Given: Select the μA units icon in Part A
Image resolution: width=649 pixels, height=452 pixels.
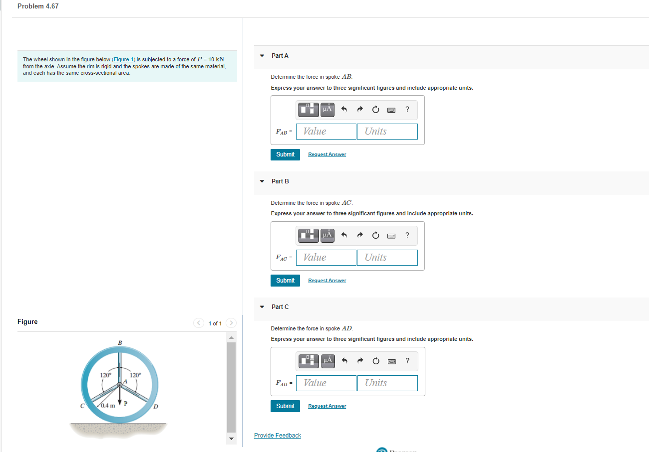Looking at the screenshot, I should pos(327,110).
